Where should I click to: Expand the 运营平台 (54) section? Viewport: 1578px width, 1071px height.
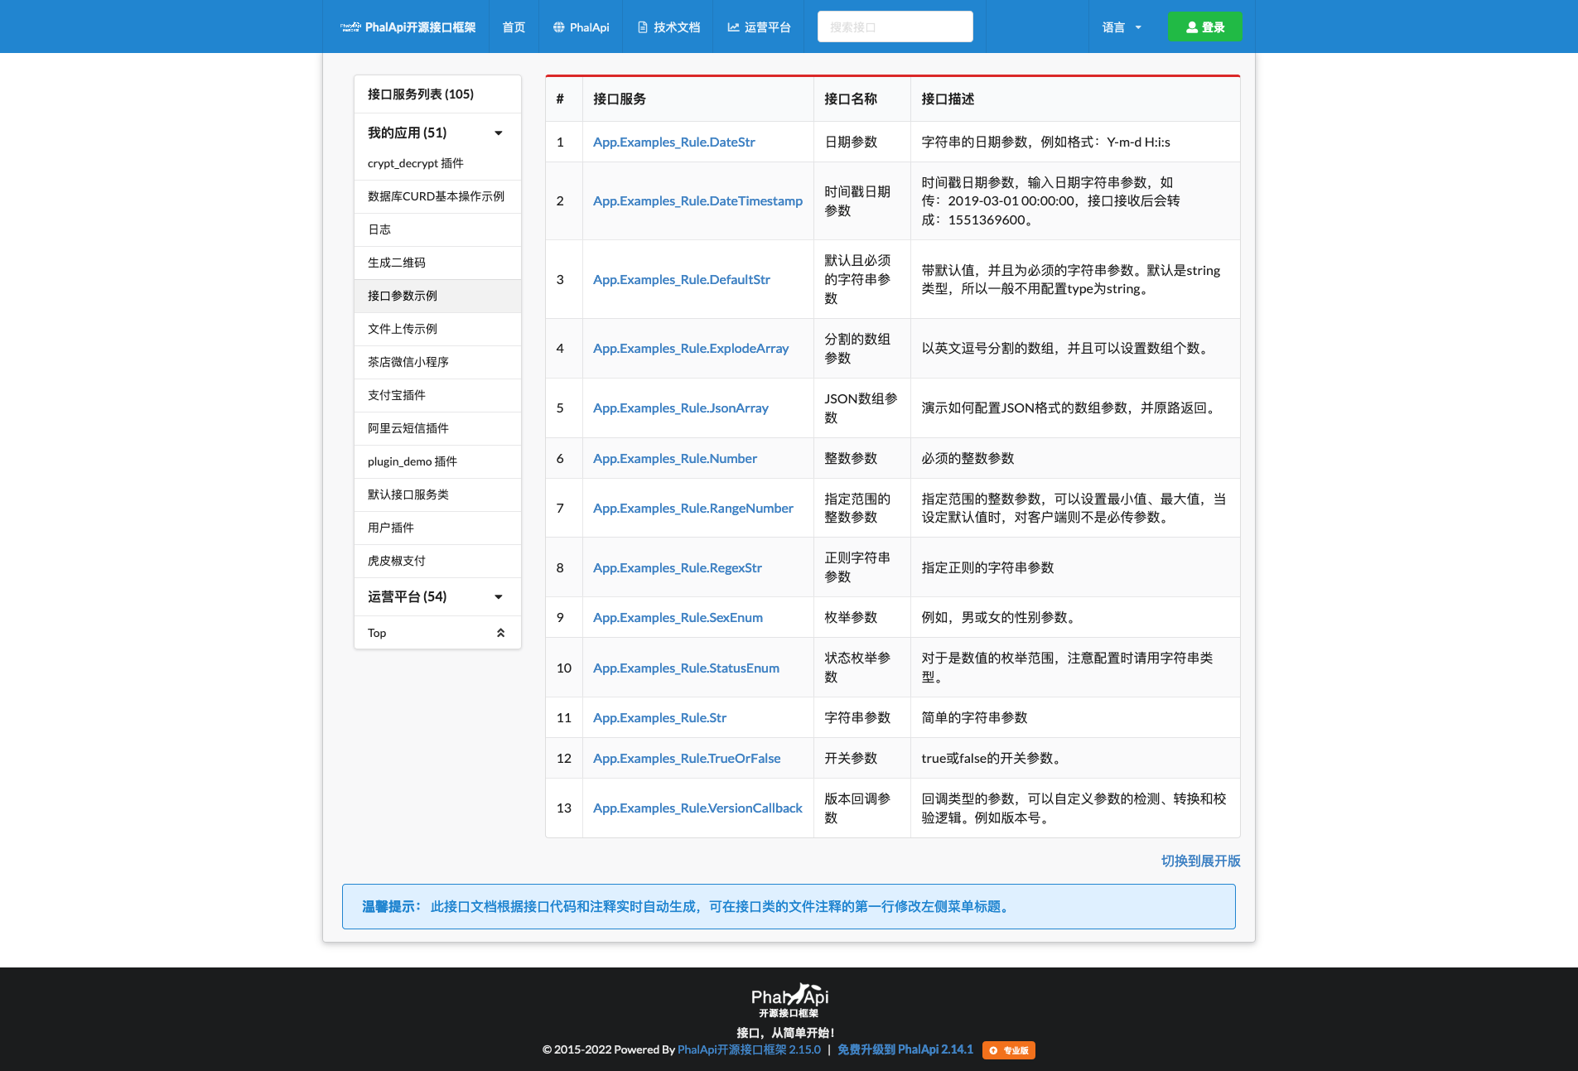437,596
